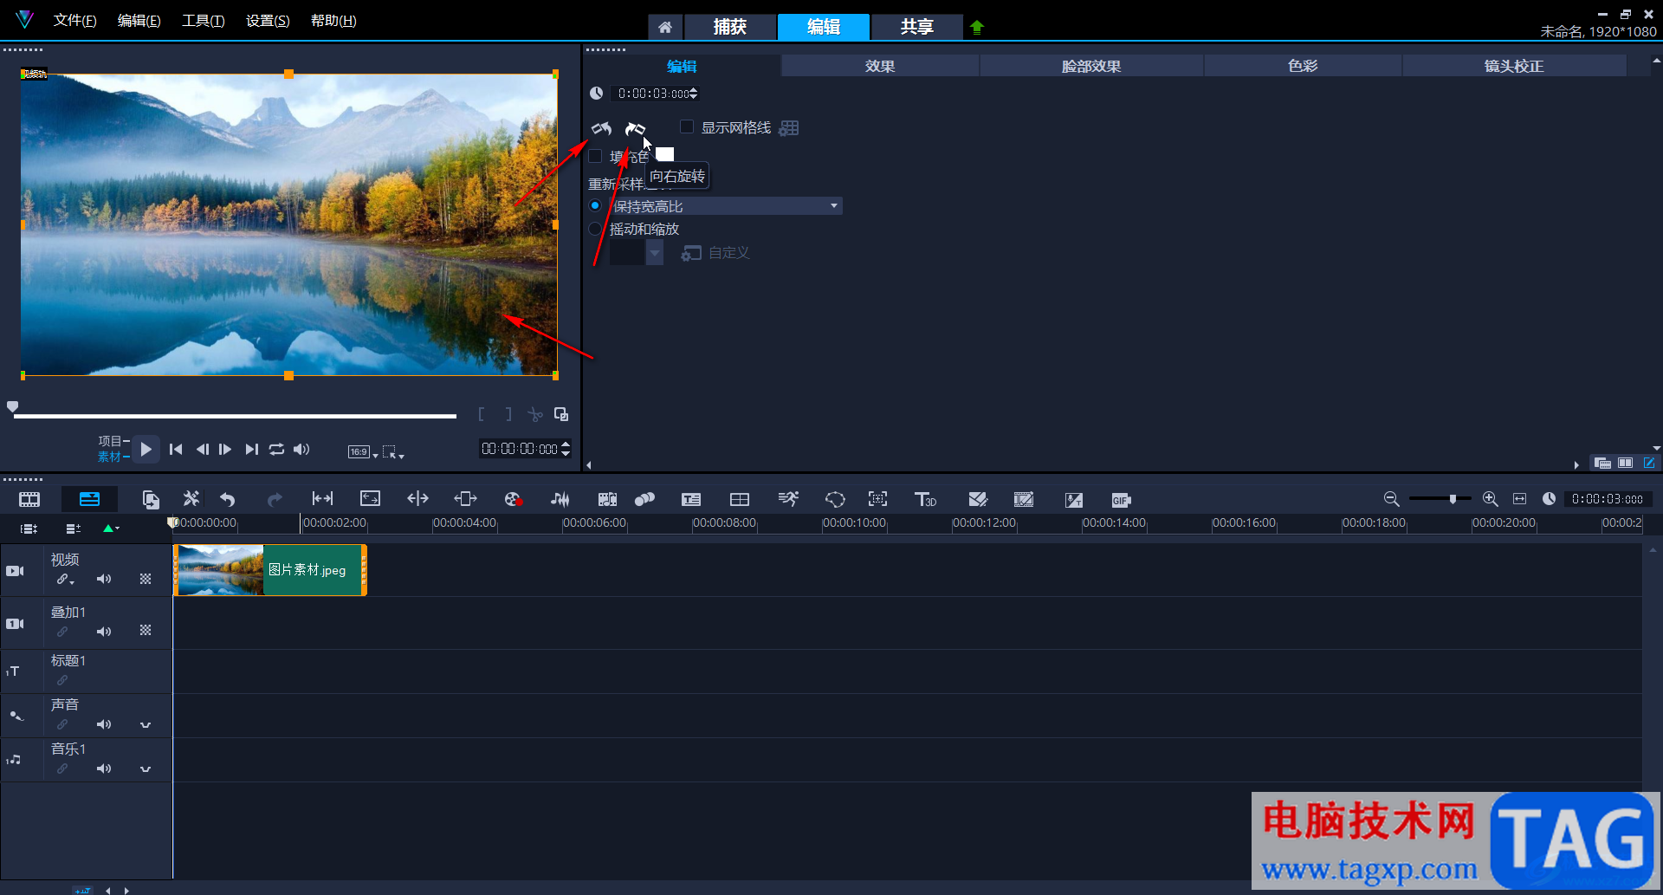Open the Lens Correction (镜头校正) tab
The width and height of the screenshot is (1663, 895).
(1514, 66)
